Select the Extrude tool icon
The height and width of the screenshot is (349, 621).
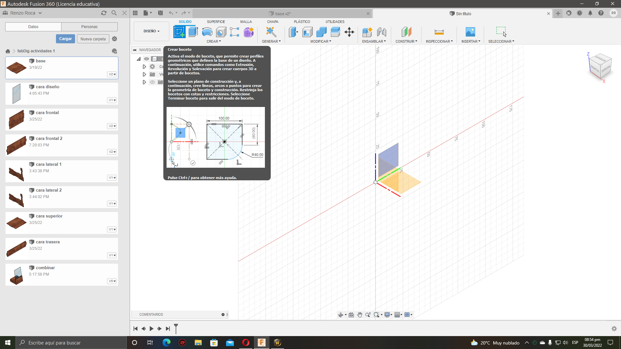point(193,32)
